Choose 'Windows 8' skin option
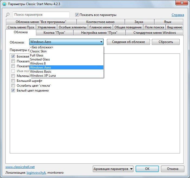 click(x=67, y=63)
